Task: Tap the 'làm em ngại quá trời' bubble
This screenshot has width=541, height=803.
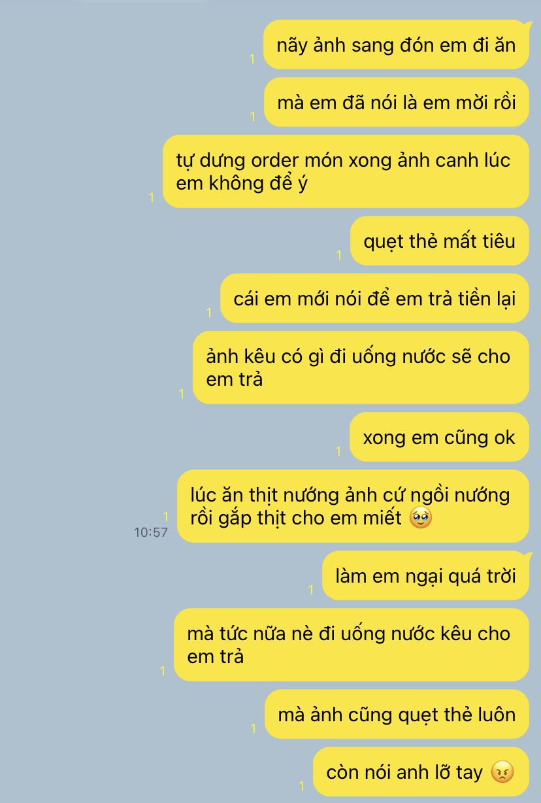Action: [x=425, y=575]
